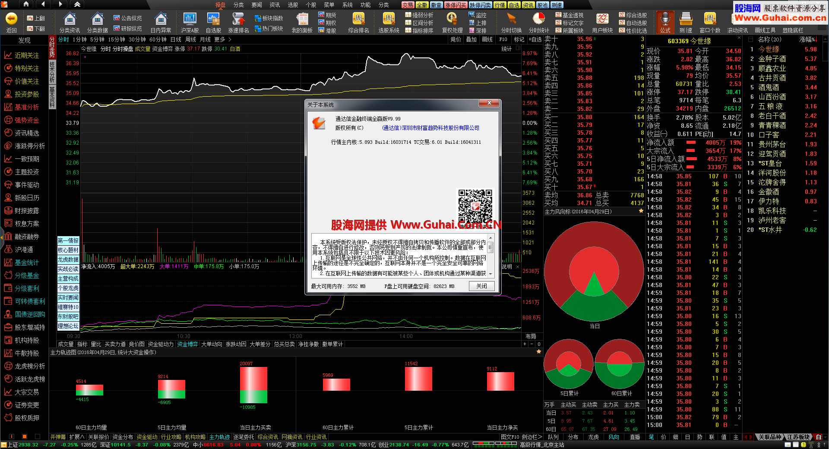Click the orange square indicator at the bottom left
The width and height of the screenshot is (829, 449).
pos(25,436)
